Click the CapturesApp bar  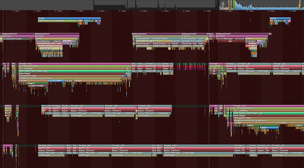pos(39,86)
